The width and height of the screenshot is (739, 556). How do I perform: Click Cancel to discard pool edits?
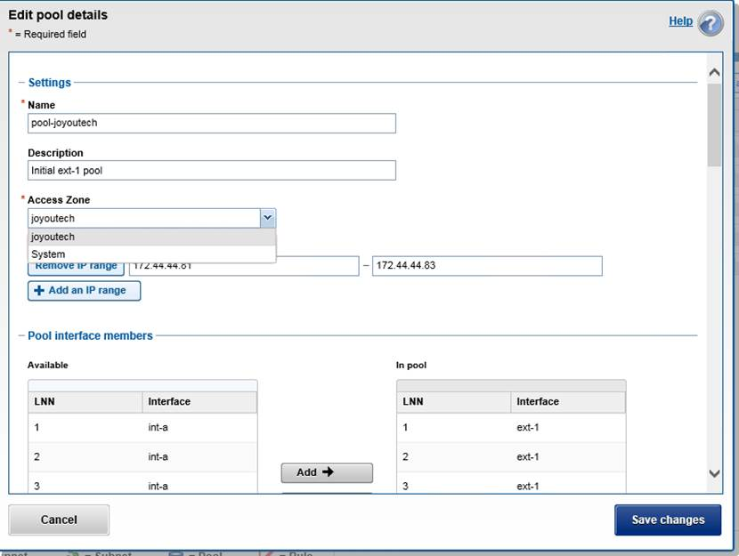pos(59,520)
